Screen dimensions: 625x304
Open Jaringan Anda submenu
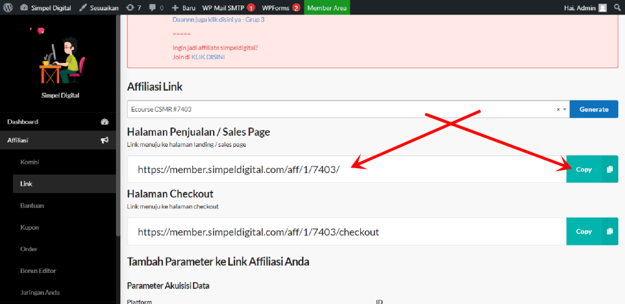pos(40,292)
